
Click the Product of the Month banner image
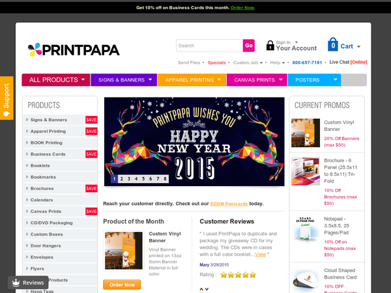[124, 251]
